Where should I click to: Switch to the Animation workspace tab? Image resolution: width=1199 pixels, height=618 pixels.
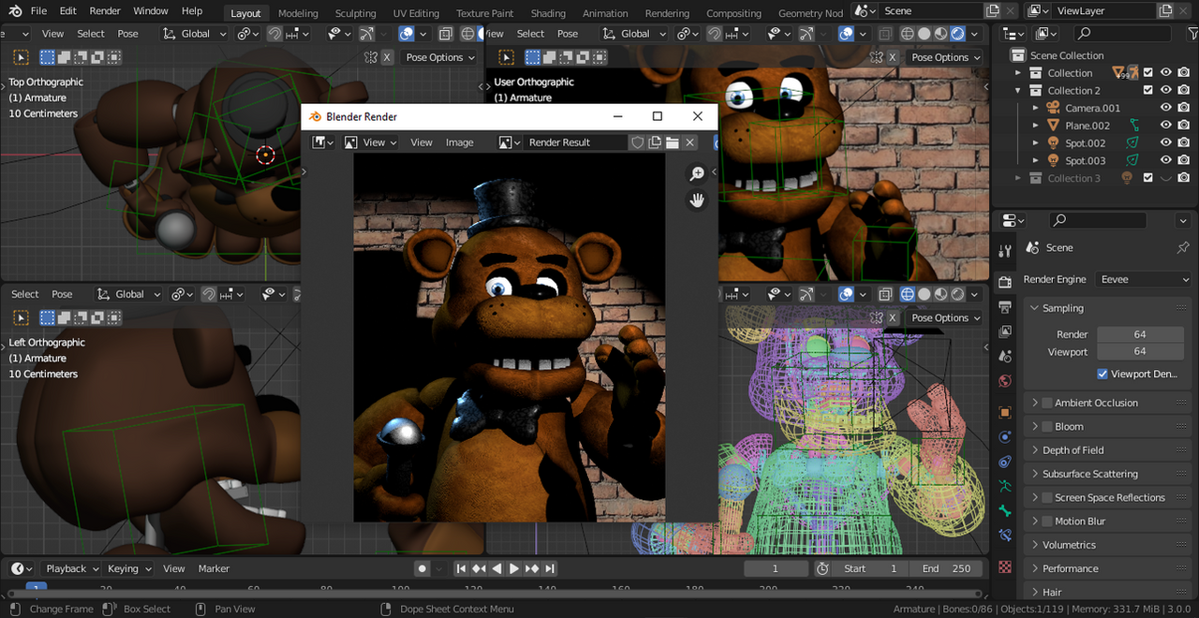(x=605, y=13)
